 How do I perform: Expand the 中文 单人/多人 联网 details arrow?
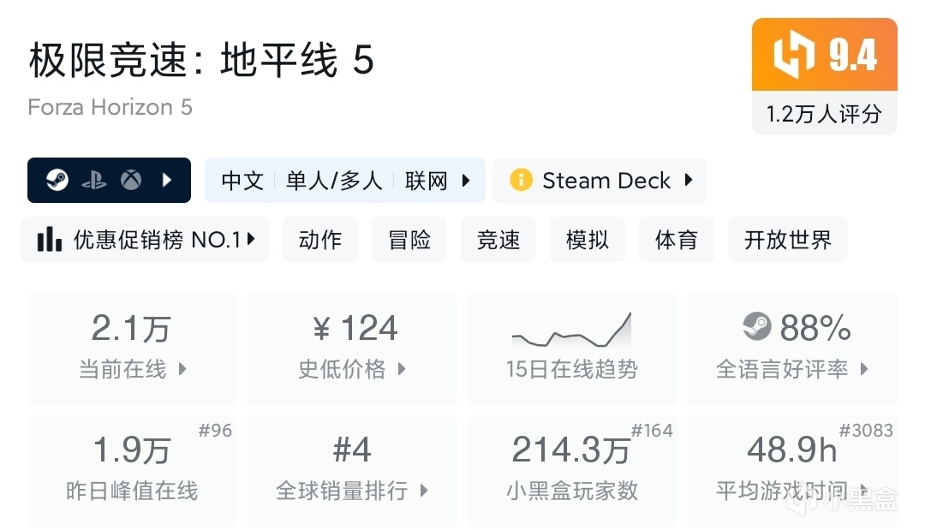[466, 180]
